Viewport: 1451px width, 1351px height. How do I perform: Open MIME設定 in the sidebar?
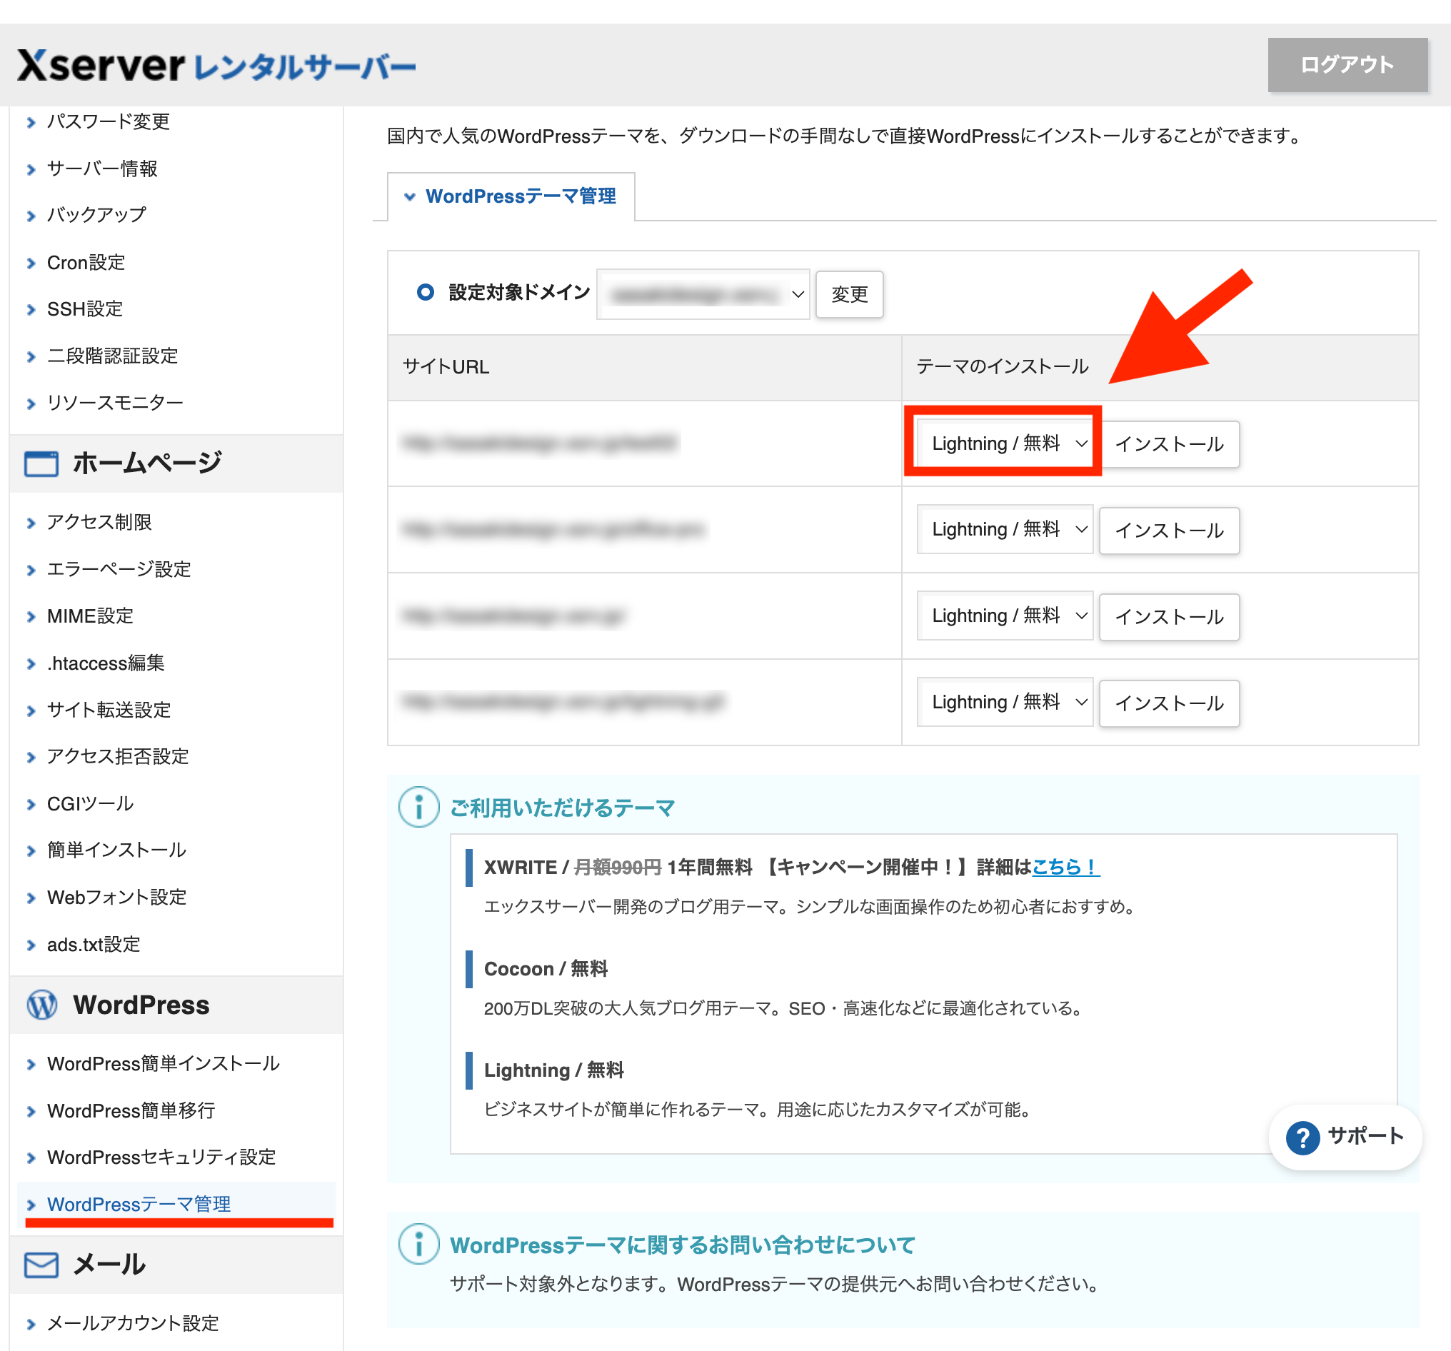[x=90, y=616]
